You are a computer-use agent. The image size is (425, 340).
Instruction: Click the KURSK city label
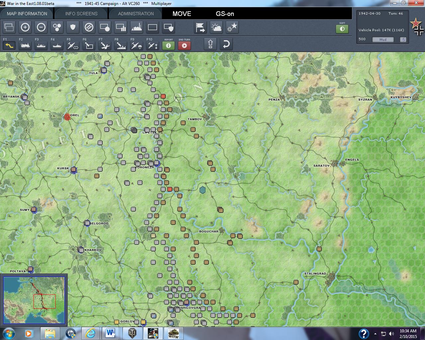63,168
